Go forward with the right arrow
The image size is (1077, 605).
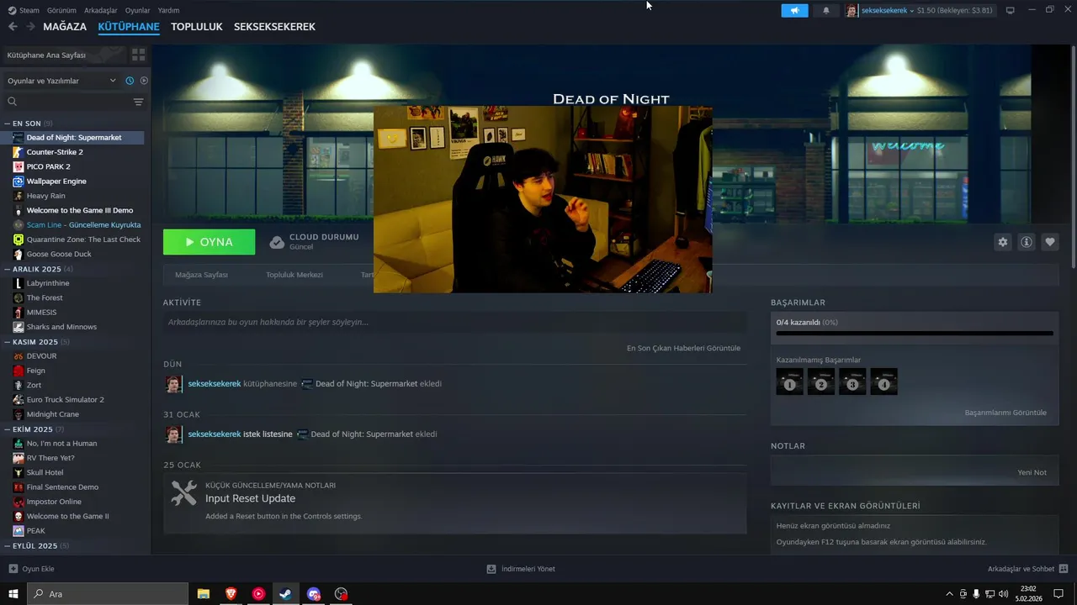[30, 27]
